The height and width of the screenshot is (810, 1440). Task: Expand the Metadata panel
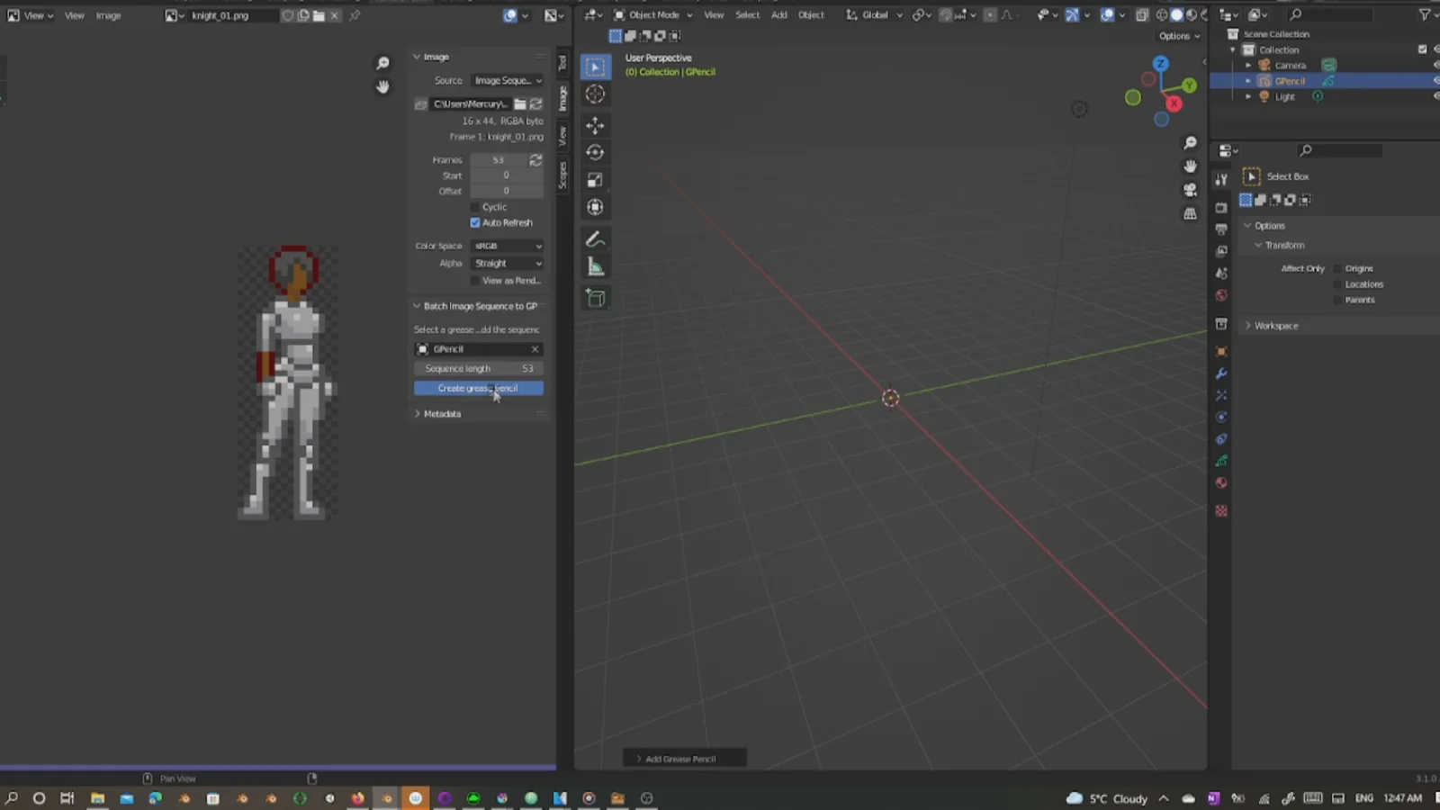point(441,414)
